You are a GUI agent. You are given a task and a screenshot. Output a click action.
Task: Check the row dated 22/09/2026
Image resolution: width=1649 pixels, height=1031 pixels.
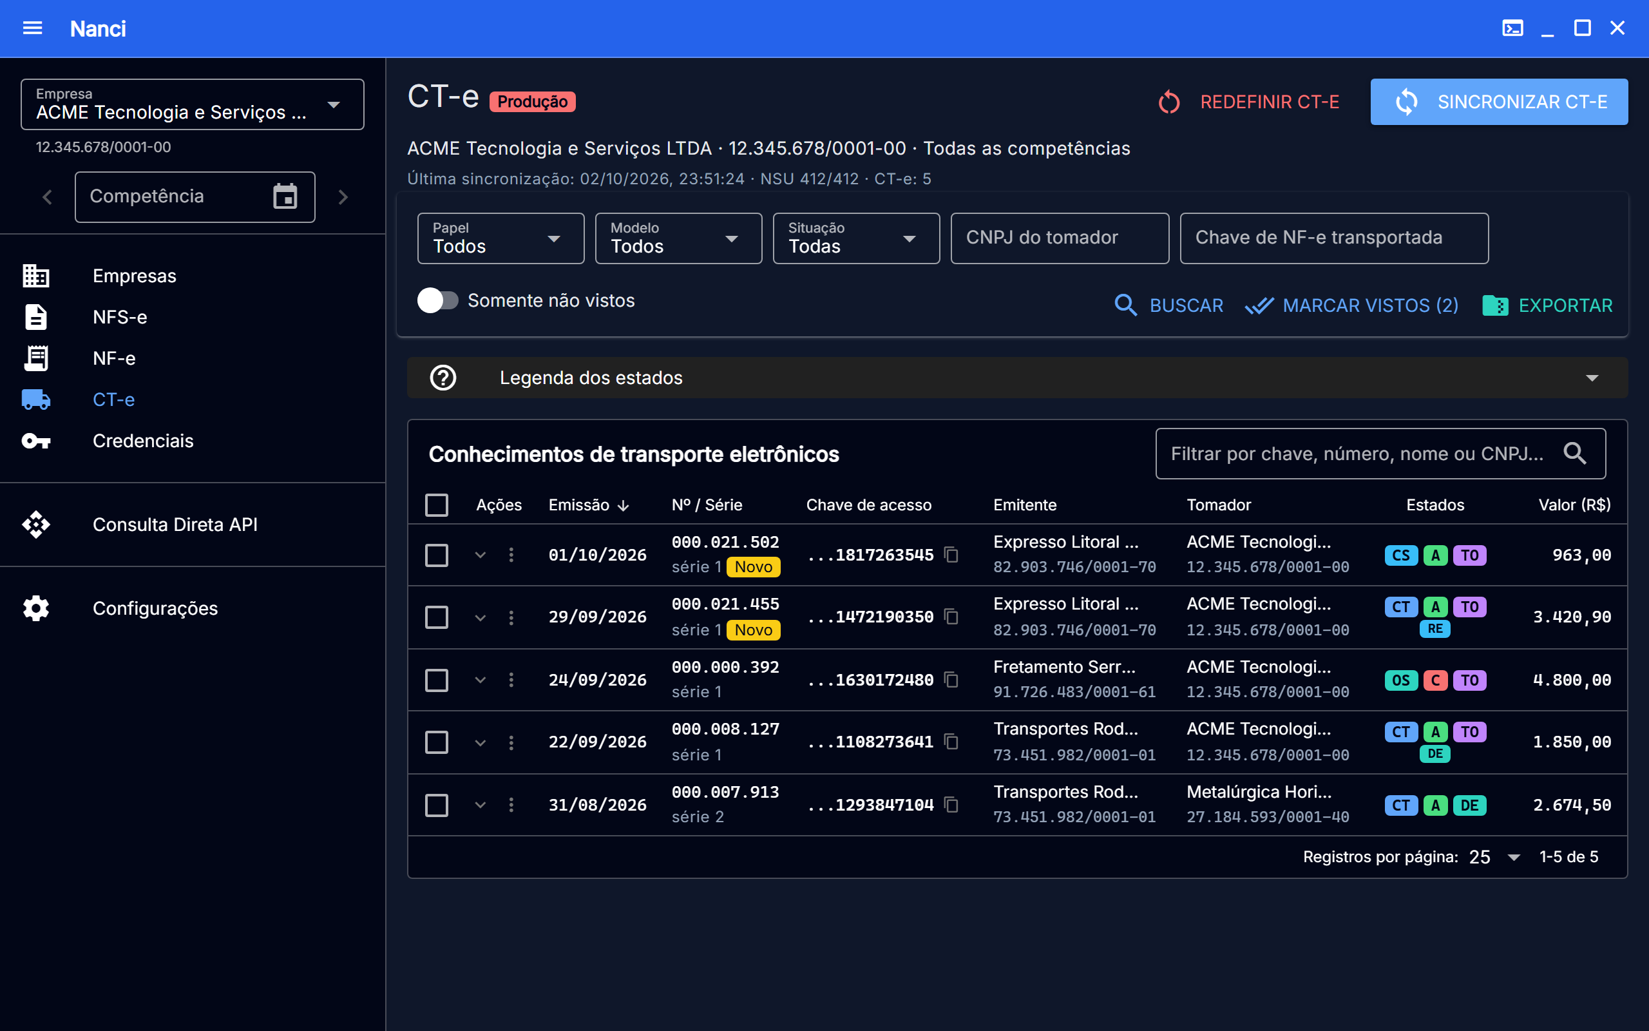[437, 742]
